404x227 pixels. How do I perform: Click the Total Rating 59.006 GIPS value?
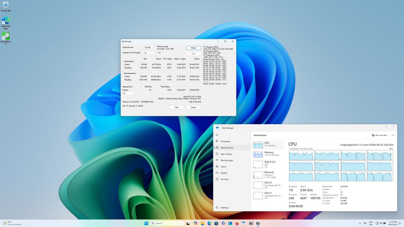(x=194, y=90)
